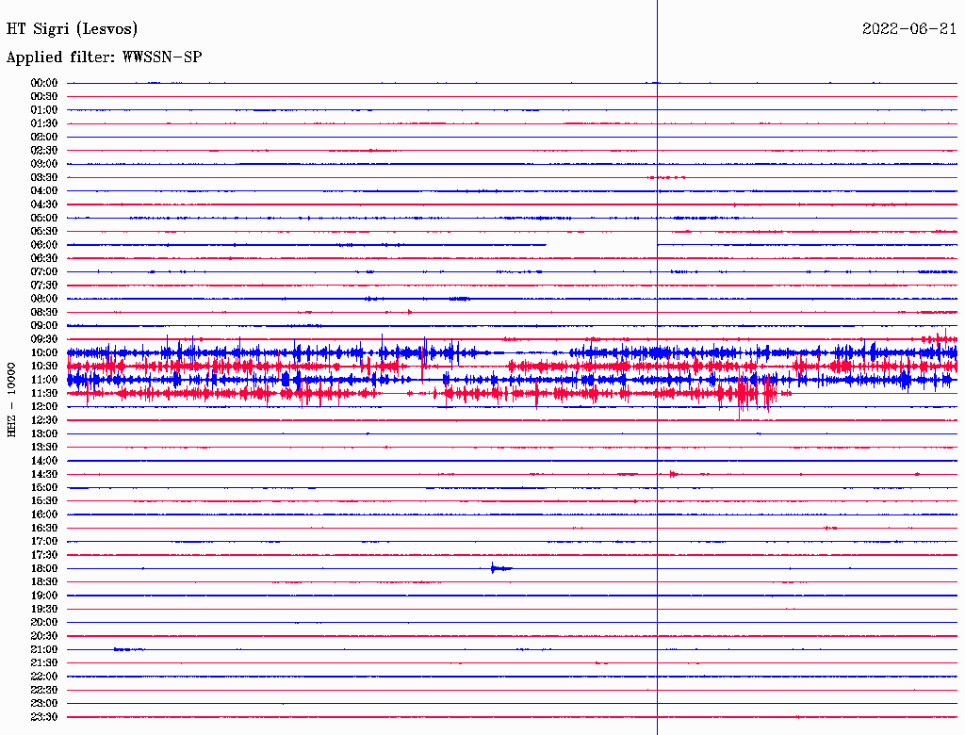Click the 05:00 time label

click(44, 218)
